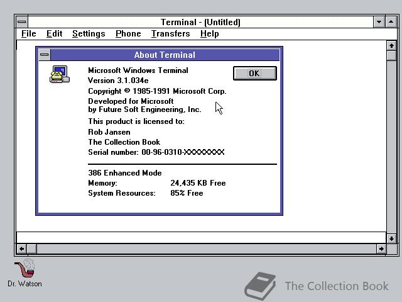Click the horizontal scrollbar right arrow

381,249
